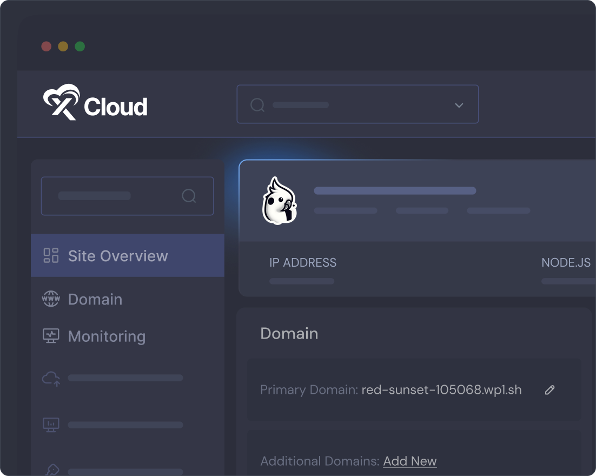Viewport: 596px width, 476px height.
Task: Open the Site Overview menu item
Action: [x=127, y=255]
